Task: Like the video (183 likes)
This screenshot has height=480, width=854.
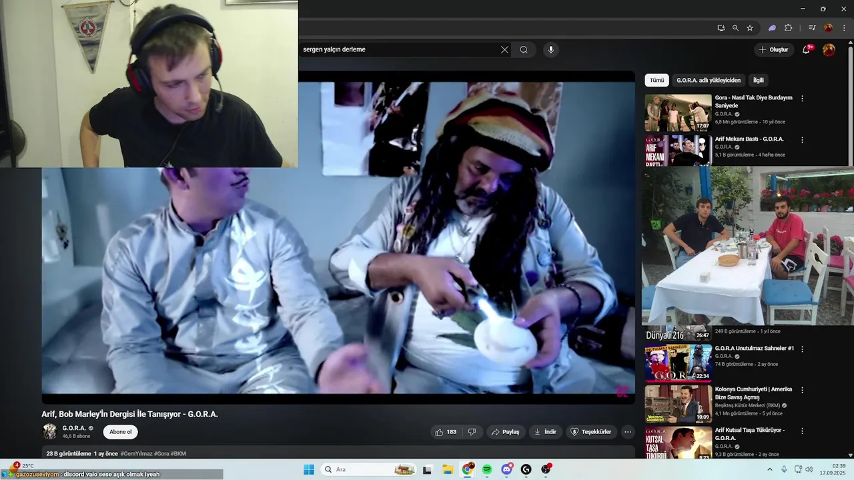Action: pos(446,432)
